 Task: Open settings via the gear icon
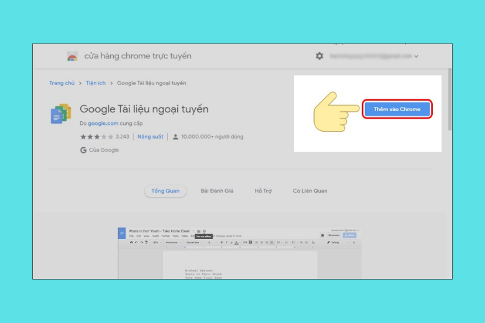[320, 56]
